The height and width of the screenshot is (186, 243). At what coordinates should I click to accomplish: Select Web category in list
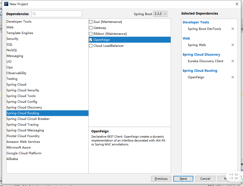(47, 27)
